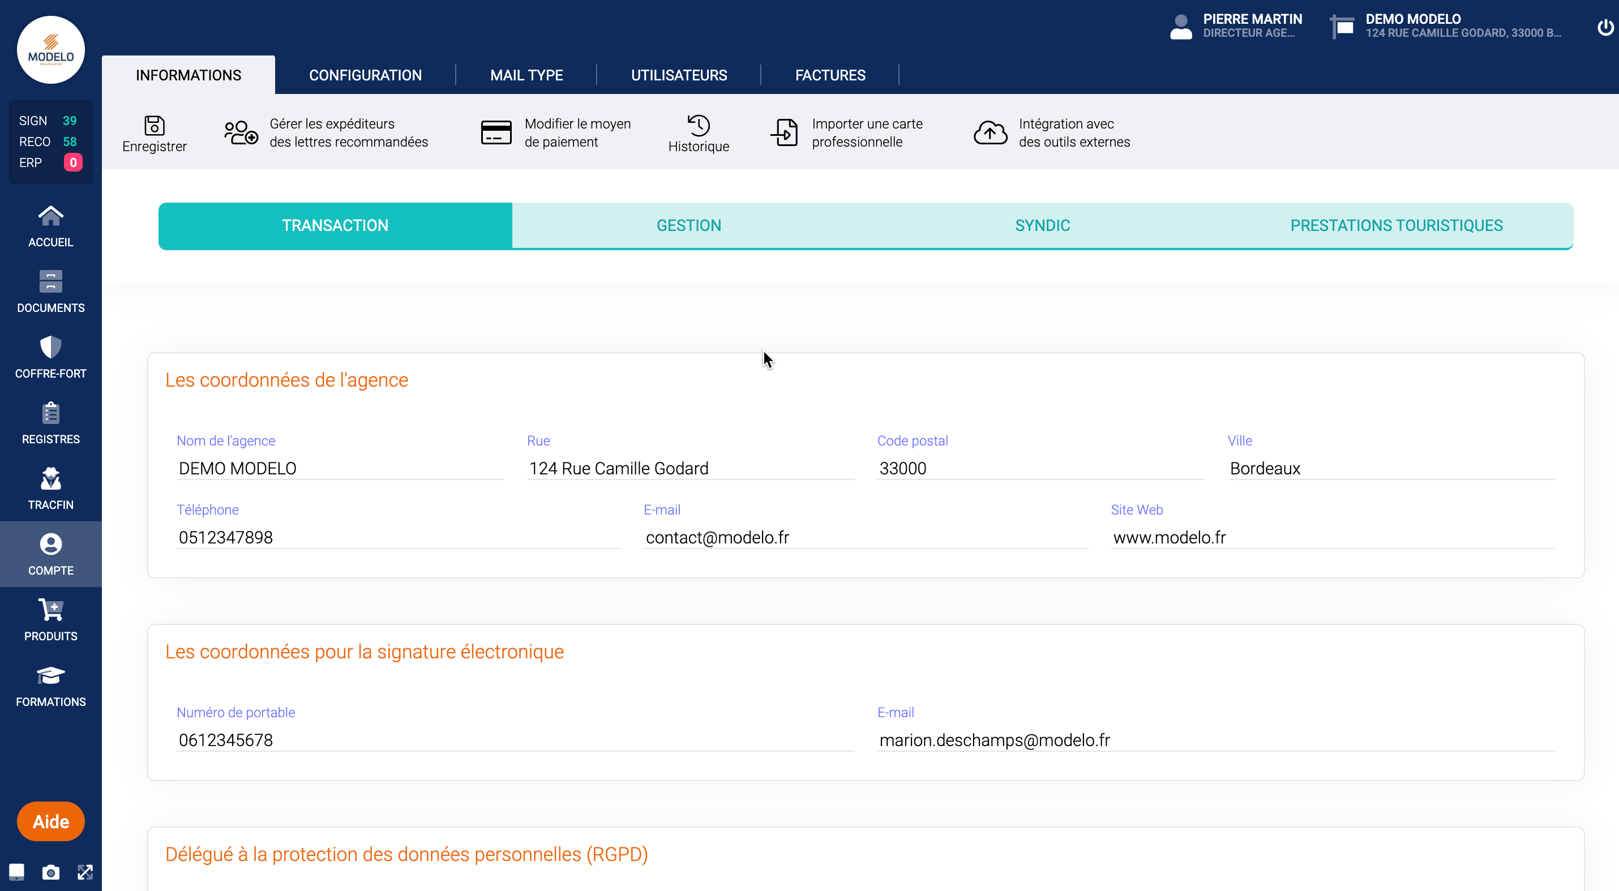Open Intégration avec des outils externes cloud icon
This screenshot has height=891, width=1619.
(x=990, y=132)
